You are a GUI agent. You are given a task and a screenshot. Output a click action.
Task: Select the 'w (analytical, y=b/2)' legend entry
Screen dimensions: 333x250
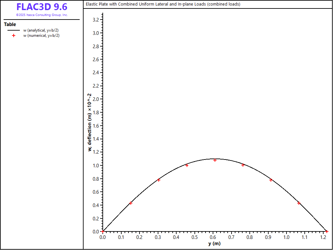click(x=41, y=30)
